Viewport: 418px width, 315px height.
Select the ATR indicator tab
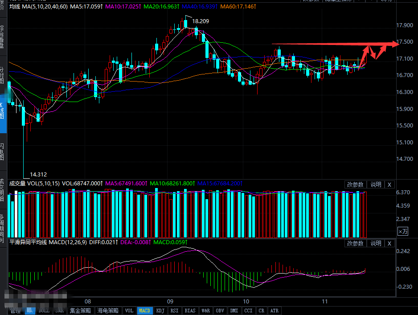[x=275, y=311]
